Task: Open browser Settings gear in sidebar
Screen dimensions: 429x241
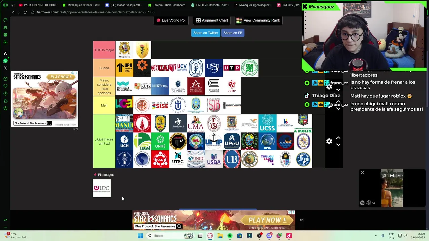Action: tap(5, 108)
